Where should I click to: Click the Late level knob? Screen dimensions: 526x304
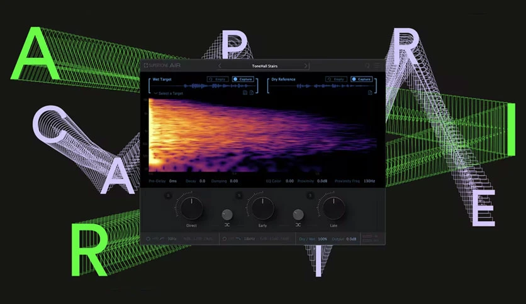point(333,208)
